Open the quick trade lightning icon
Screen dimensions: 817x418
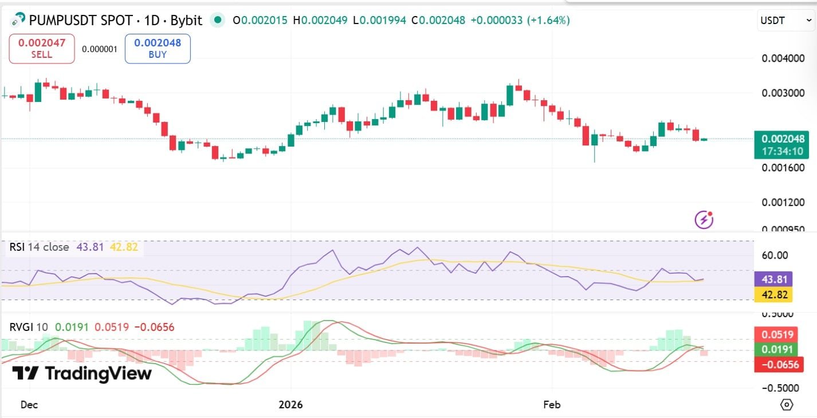click(x=704, y=219)
